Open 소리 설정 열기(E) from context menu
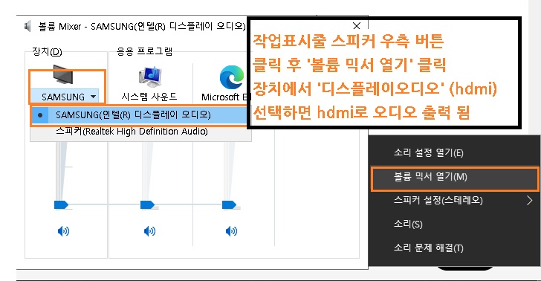Viewport: 541px width, 281px height. (454, 152)
